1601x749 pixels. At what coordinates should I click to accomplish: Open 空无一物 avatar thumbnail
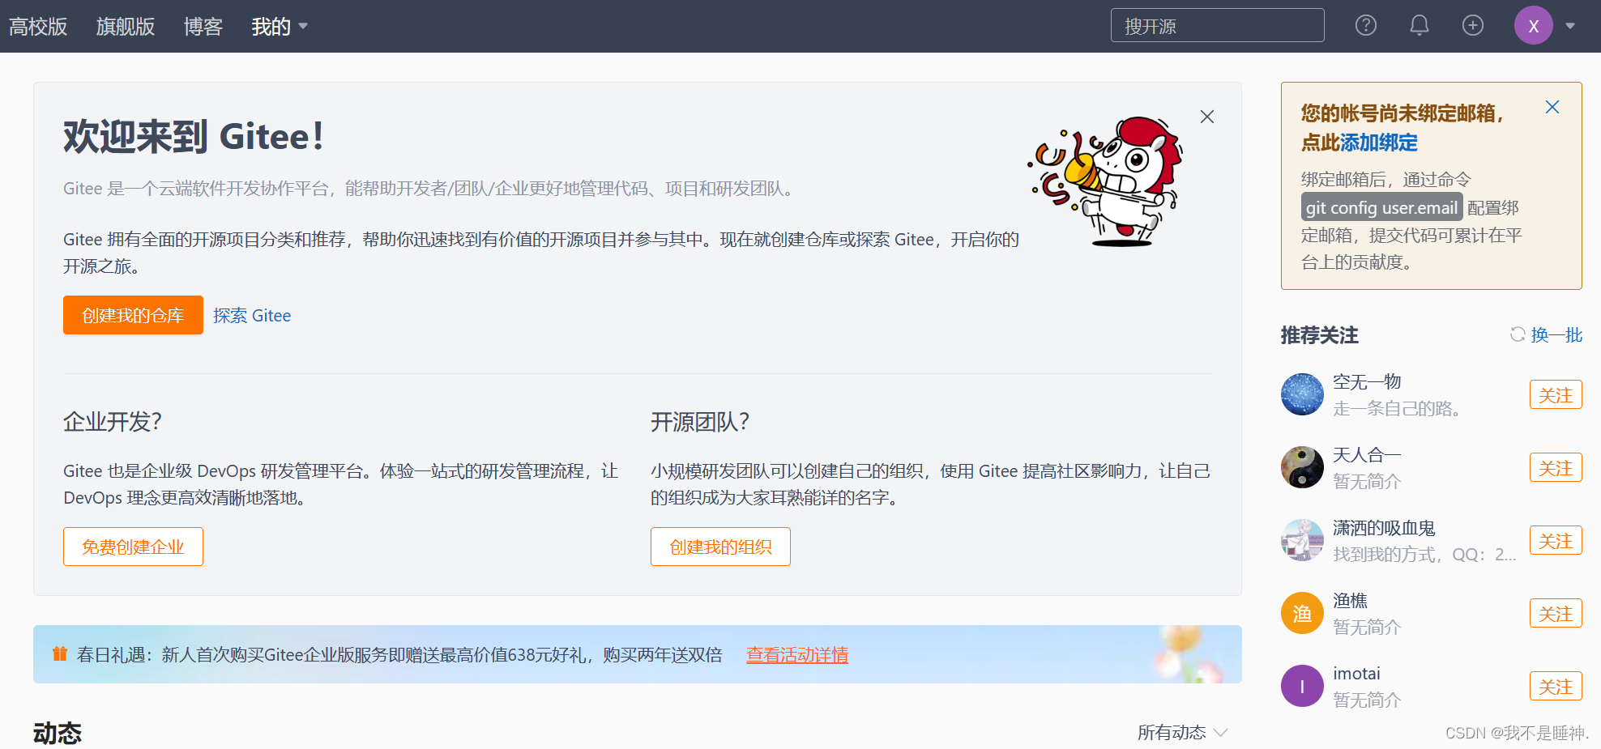(x=1302, y=394)
